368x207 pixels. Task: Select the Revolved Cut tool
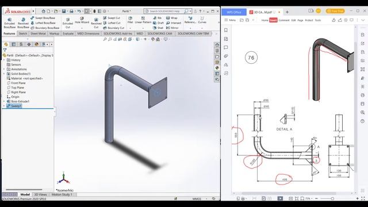(x=96, y=23)
